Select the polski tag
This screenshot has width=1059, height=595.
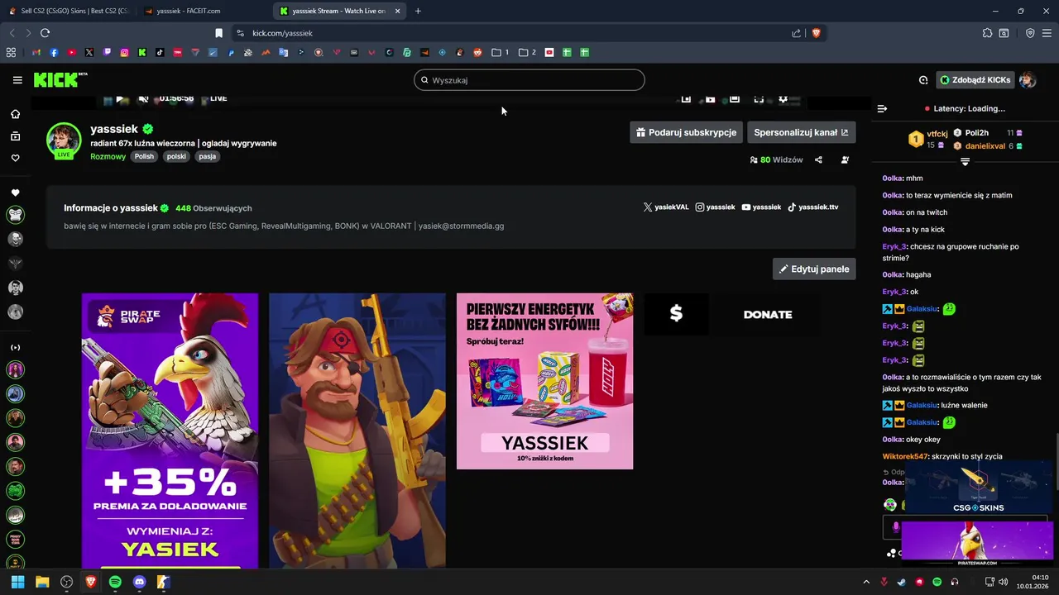[176, 156]
